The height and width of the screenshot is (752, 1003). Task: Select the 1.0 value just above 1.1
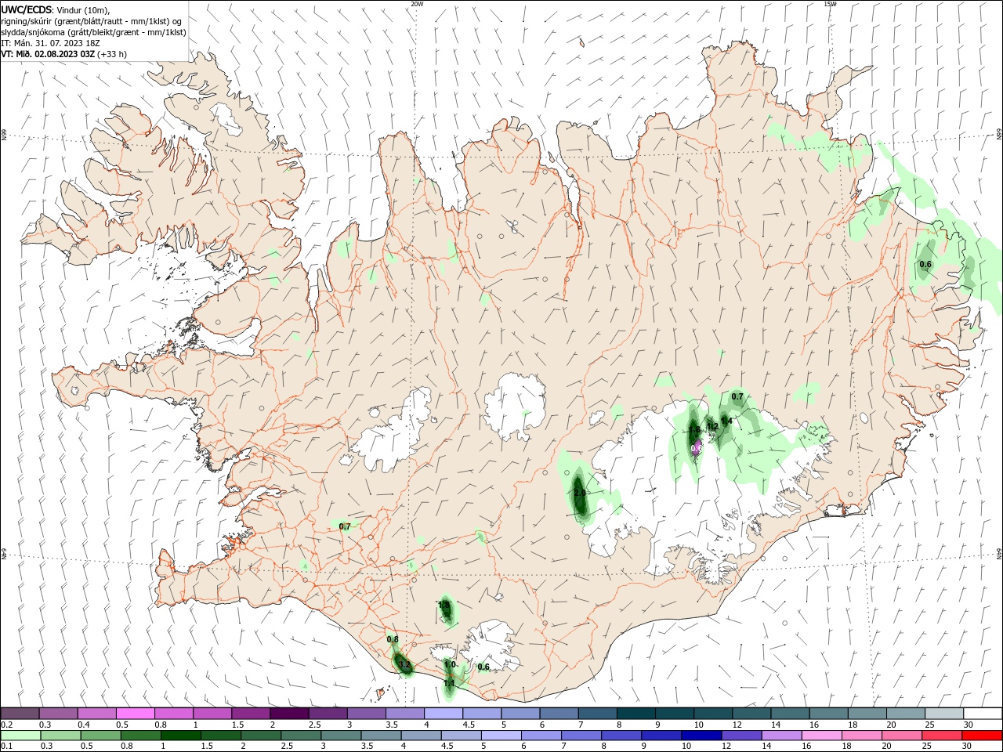(451, 664)
